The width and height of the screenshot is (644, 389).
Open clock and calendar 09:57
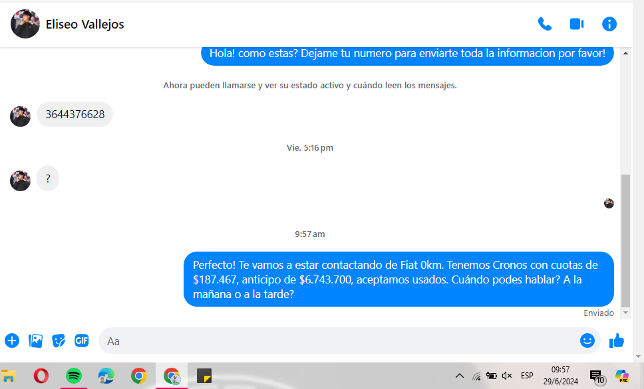(561, 376)
